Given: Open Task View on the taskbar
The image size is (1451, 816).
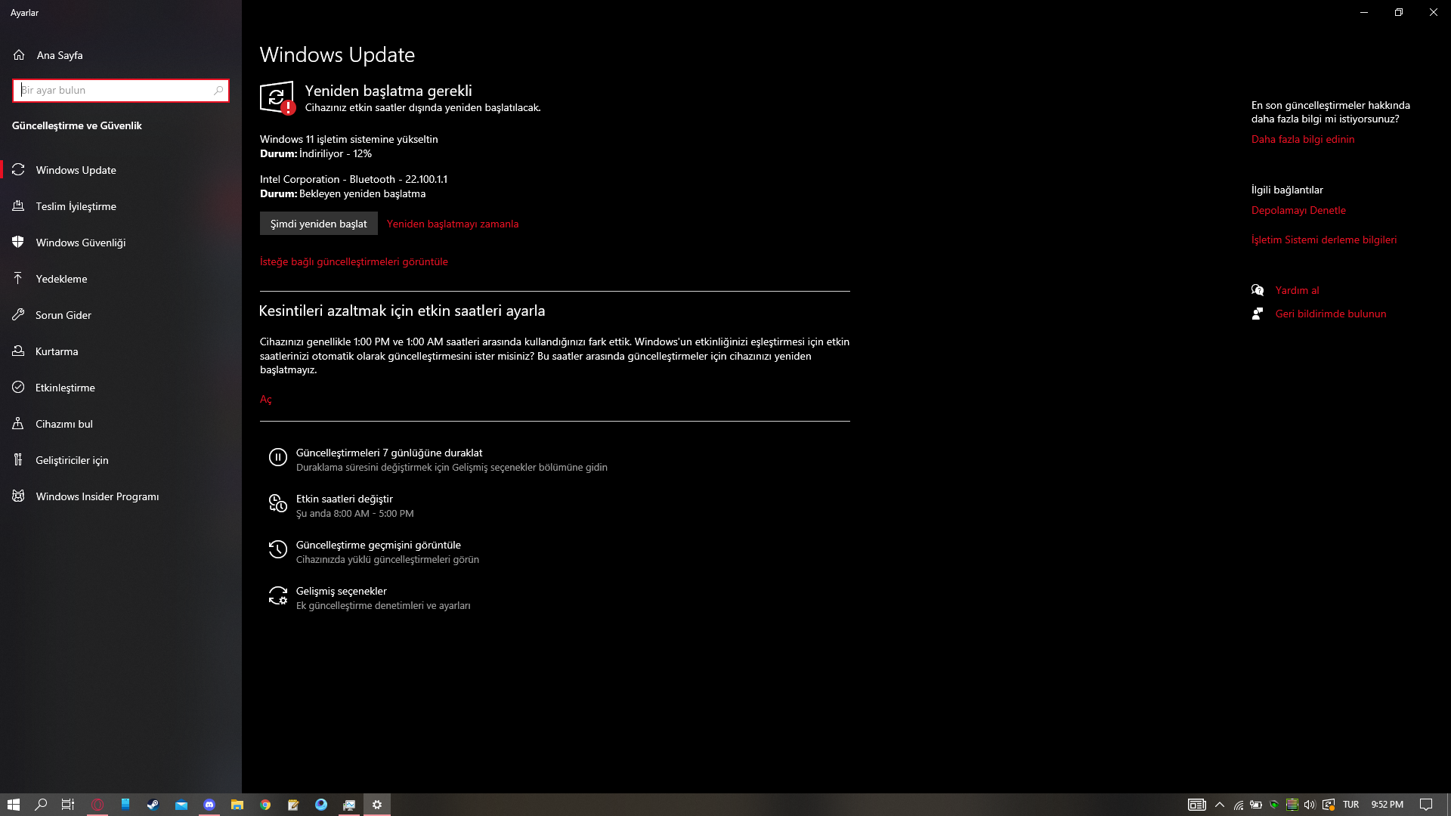Looking at the screenshot, I should (68, 805).
